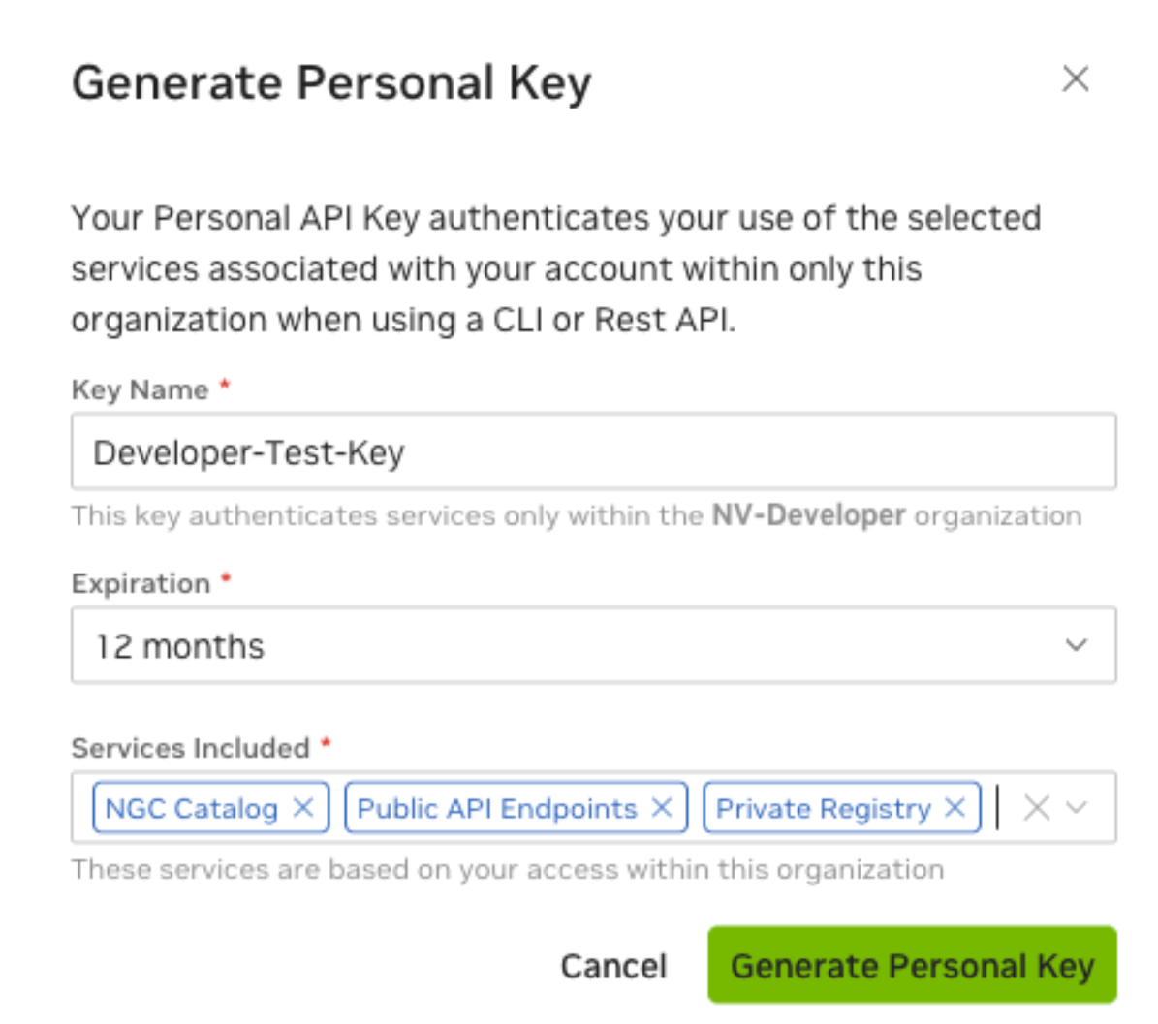Image resolution: width=1158 pixels, height=1024 pixels.
Task: Click the Services Included field label
Action: 190,748
